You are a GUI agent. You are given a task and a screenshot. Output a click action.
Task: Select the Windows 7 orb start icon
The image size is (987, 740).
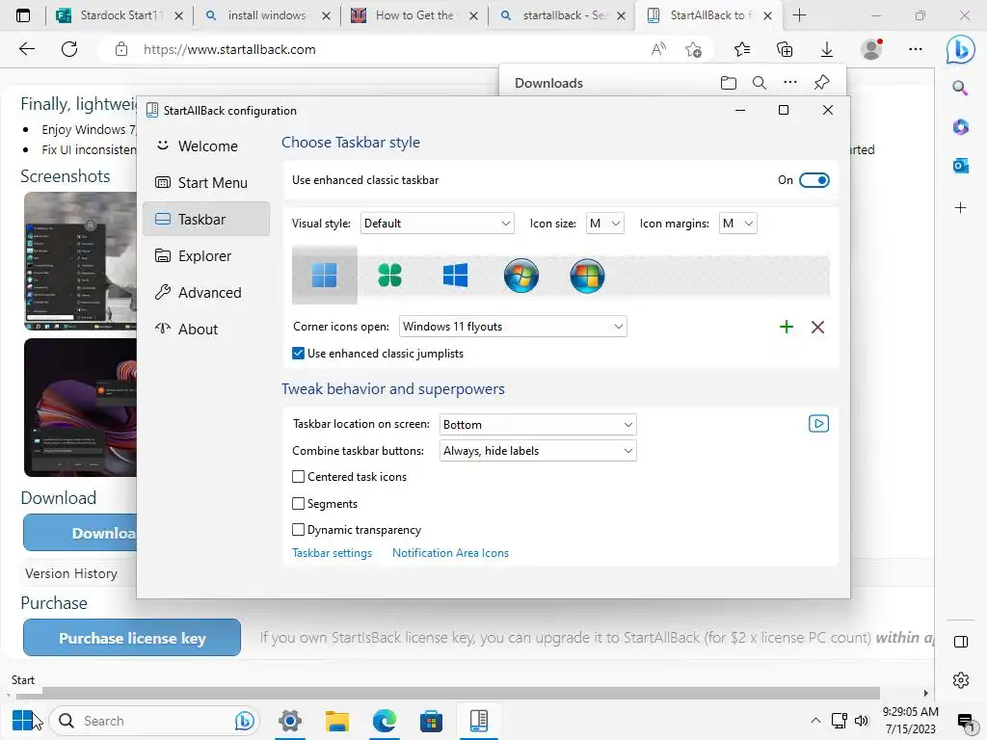pos(521,275)
